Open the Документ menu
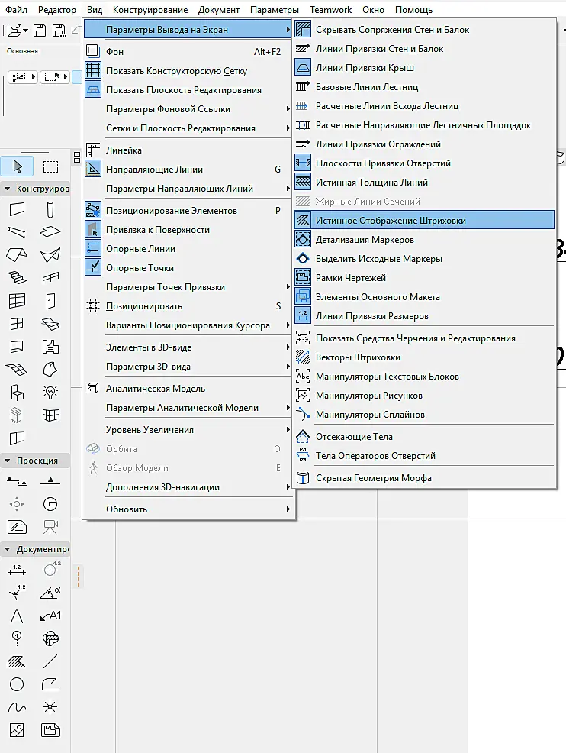The height and width of the screenshot is (753, 566). coord(219,10)
